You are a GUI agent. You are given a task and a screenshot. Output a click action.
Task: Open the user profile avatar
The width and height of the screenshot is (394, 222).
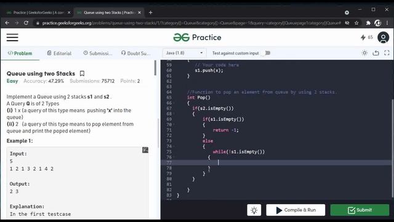[383, 38]
